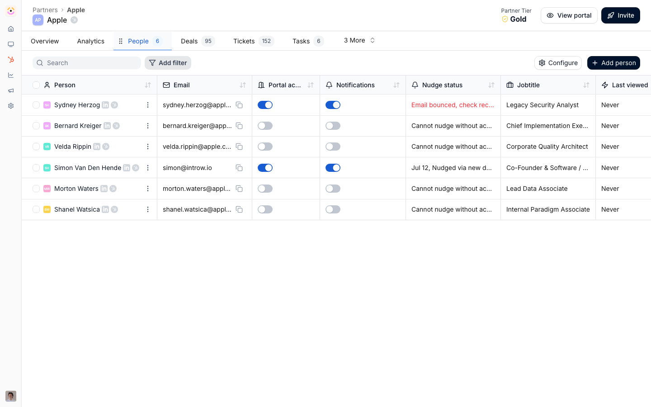This screenshot has width=651, height=407.
Task: Open the monitor icon in sidebar
Action: point(11,44)
